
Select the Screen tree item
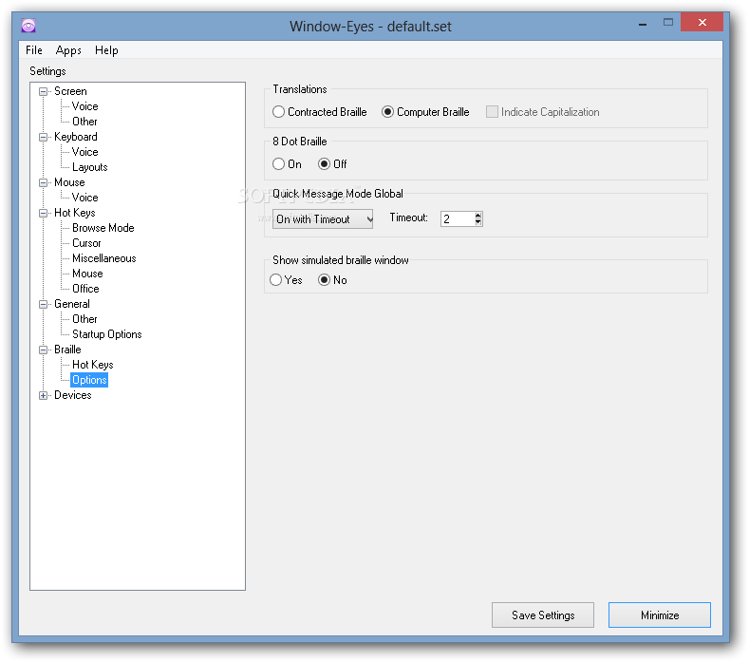(x=70, y=91)
